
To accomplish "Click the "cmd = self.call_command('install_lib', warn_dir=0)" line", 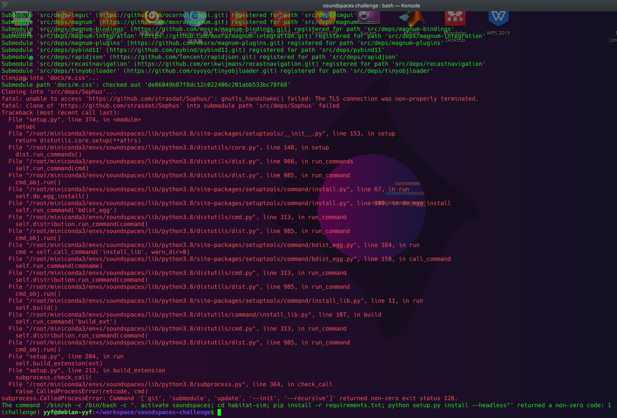I will pos(103,252).
